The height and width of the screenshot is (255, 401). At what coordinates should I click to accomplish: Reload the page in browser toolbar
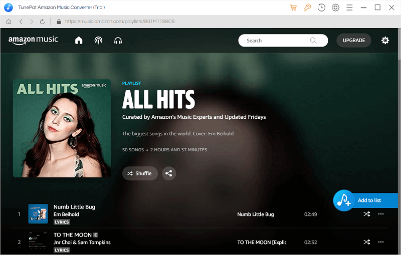pos(43,22)
